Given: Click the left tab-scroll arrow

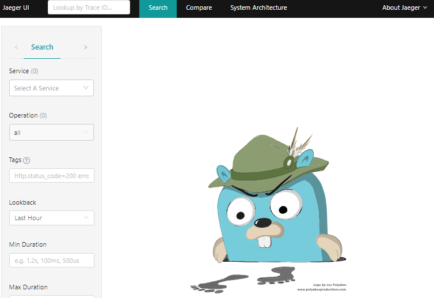Looking at the screenshot, I should click(x=16, y=47).
